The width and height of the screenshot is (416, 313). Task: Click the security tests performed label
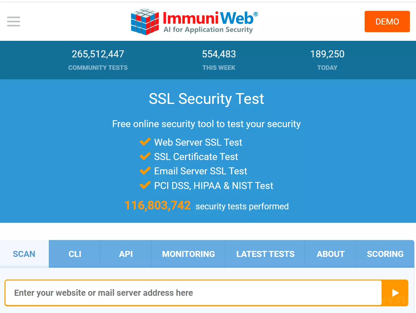coord(242,207)
